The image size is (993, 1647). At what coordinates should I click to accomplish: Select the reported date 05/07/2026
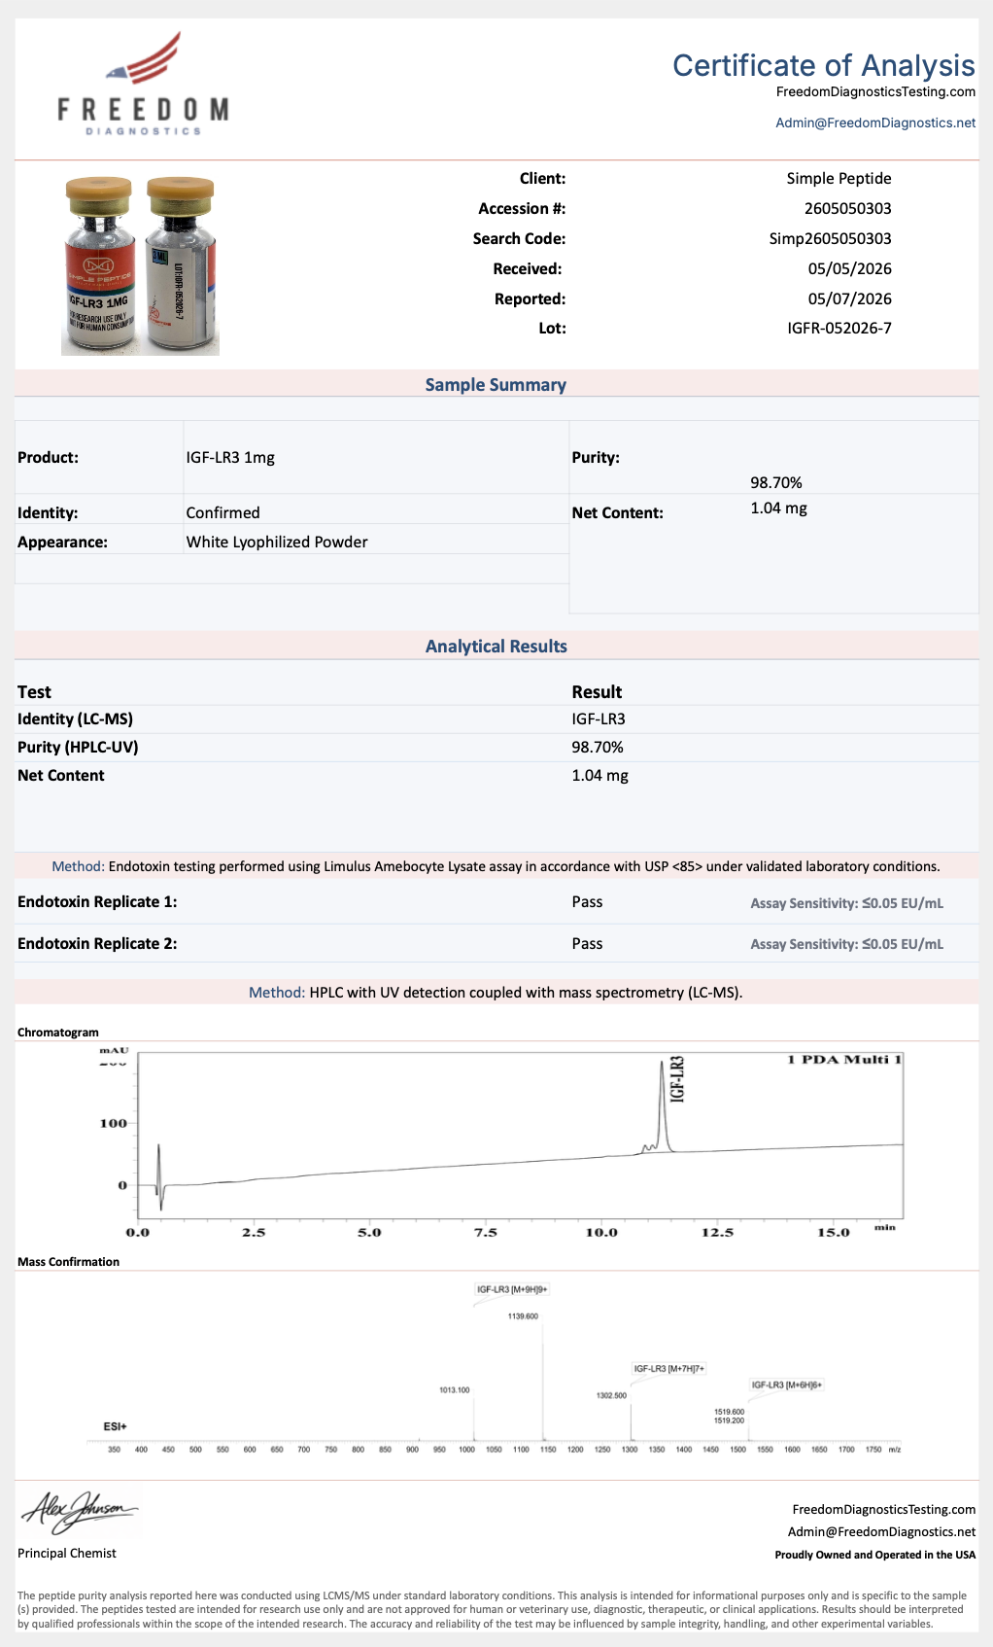pyautogui.click(x=850, y=299)
